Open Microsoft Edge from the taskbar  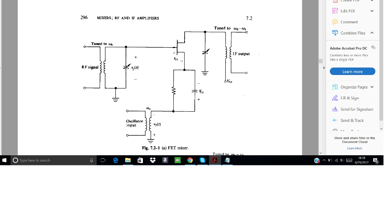pos(116,160)
